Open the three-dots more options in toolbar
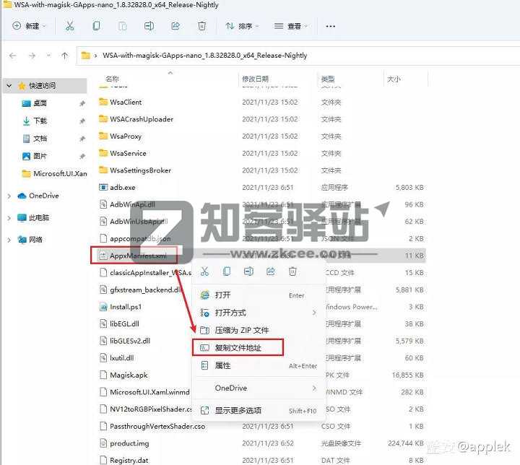The width and height of the screenshot is (520, 465). 330,26
